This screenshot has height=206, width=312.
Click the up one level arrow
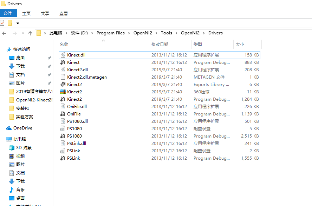(30, 33)
